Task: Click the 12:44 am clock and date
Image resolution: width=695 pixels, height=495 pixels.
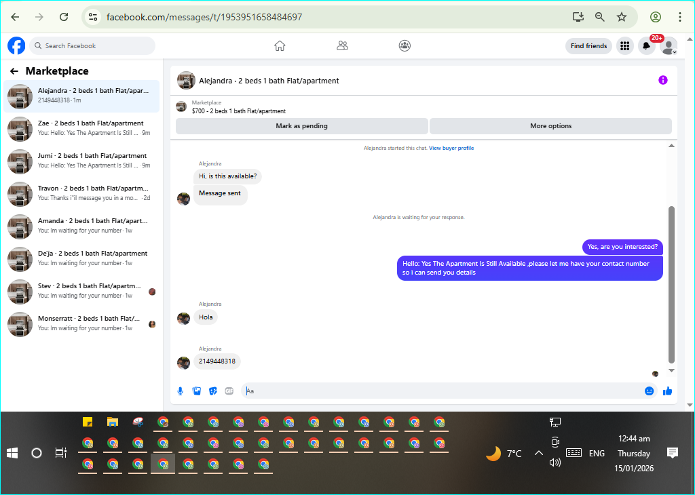Action: coord(634,454)
